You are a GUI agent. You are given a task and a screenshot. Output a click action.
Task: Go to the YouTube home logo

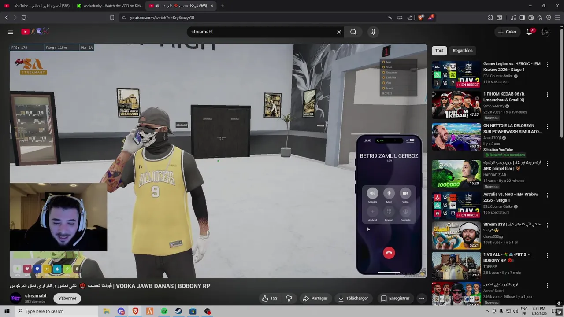click(35, 32)
